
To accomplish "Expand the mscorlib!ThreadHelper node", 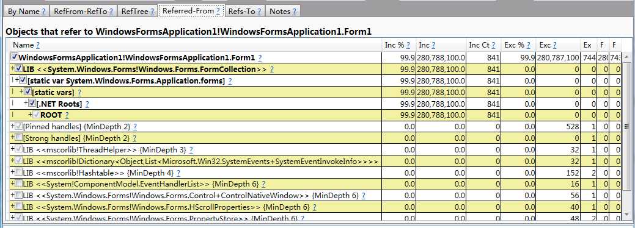I will click(x=13, y=149).
